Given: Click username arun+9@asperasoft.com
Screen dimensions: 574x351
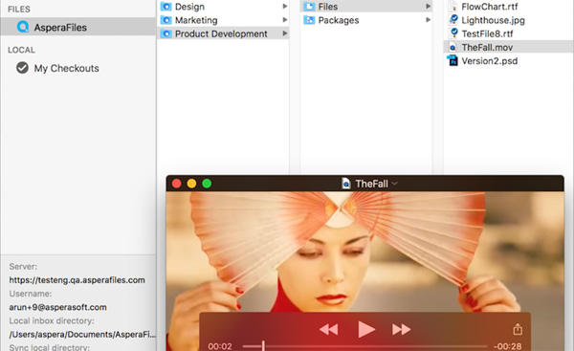Looking at the screenshot, I should [x=57, y=307].
